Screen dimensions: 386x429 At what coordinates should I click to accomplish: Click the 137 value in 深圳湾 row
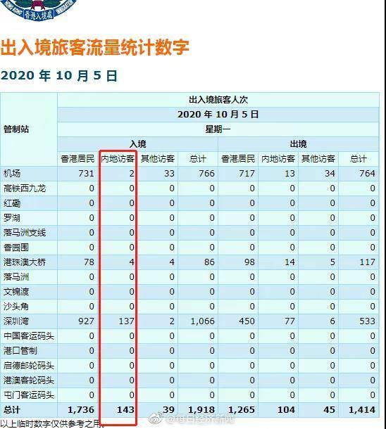coord(126,321)
